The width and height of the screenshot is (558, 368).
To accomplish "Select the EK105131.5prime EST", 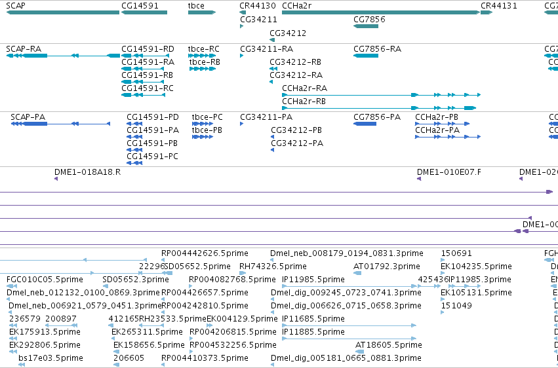I will point(443,299).
